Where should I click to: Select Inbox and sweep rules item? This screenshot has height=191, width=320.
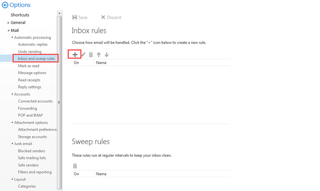36,59
